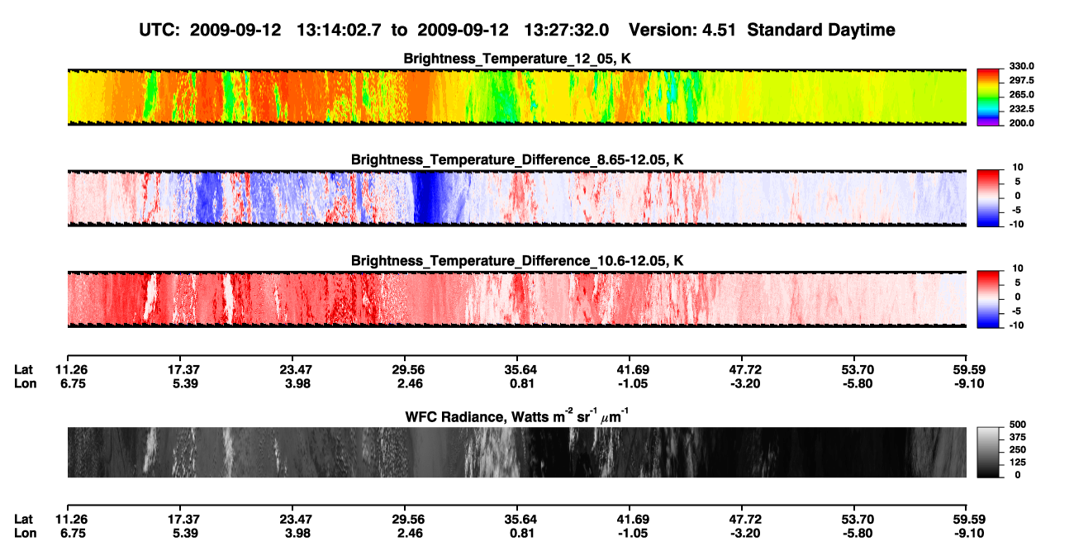
Task: Click the 200.0 colorbar tick label
Action: tap(1022, 123)
